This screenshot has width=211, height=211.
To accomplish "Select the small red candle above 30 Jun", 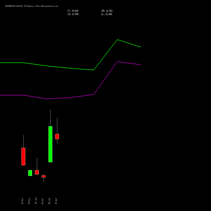I will pyautogui.click(x=37, y=172).
